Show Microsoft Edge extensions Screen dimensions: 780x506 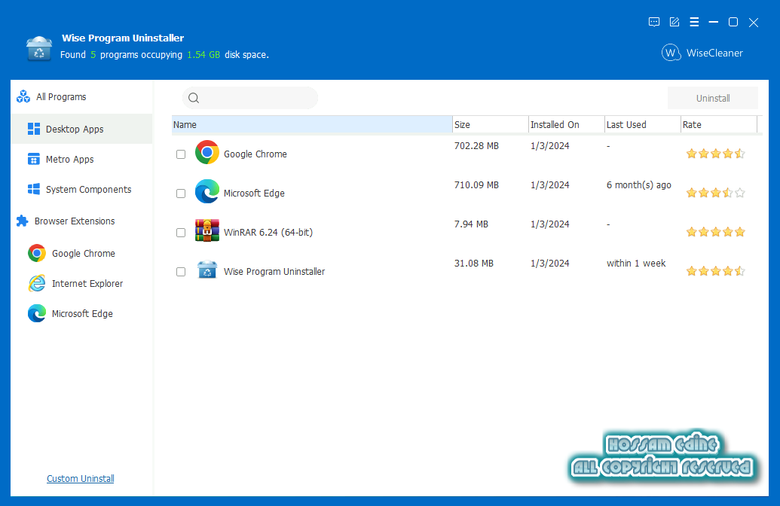pos(82,314)
